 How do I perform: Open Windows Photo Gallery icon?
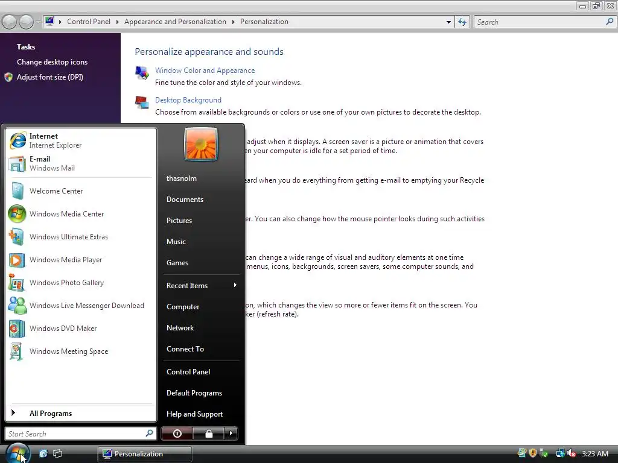(x=16, y=283)
